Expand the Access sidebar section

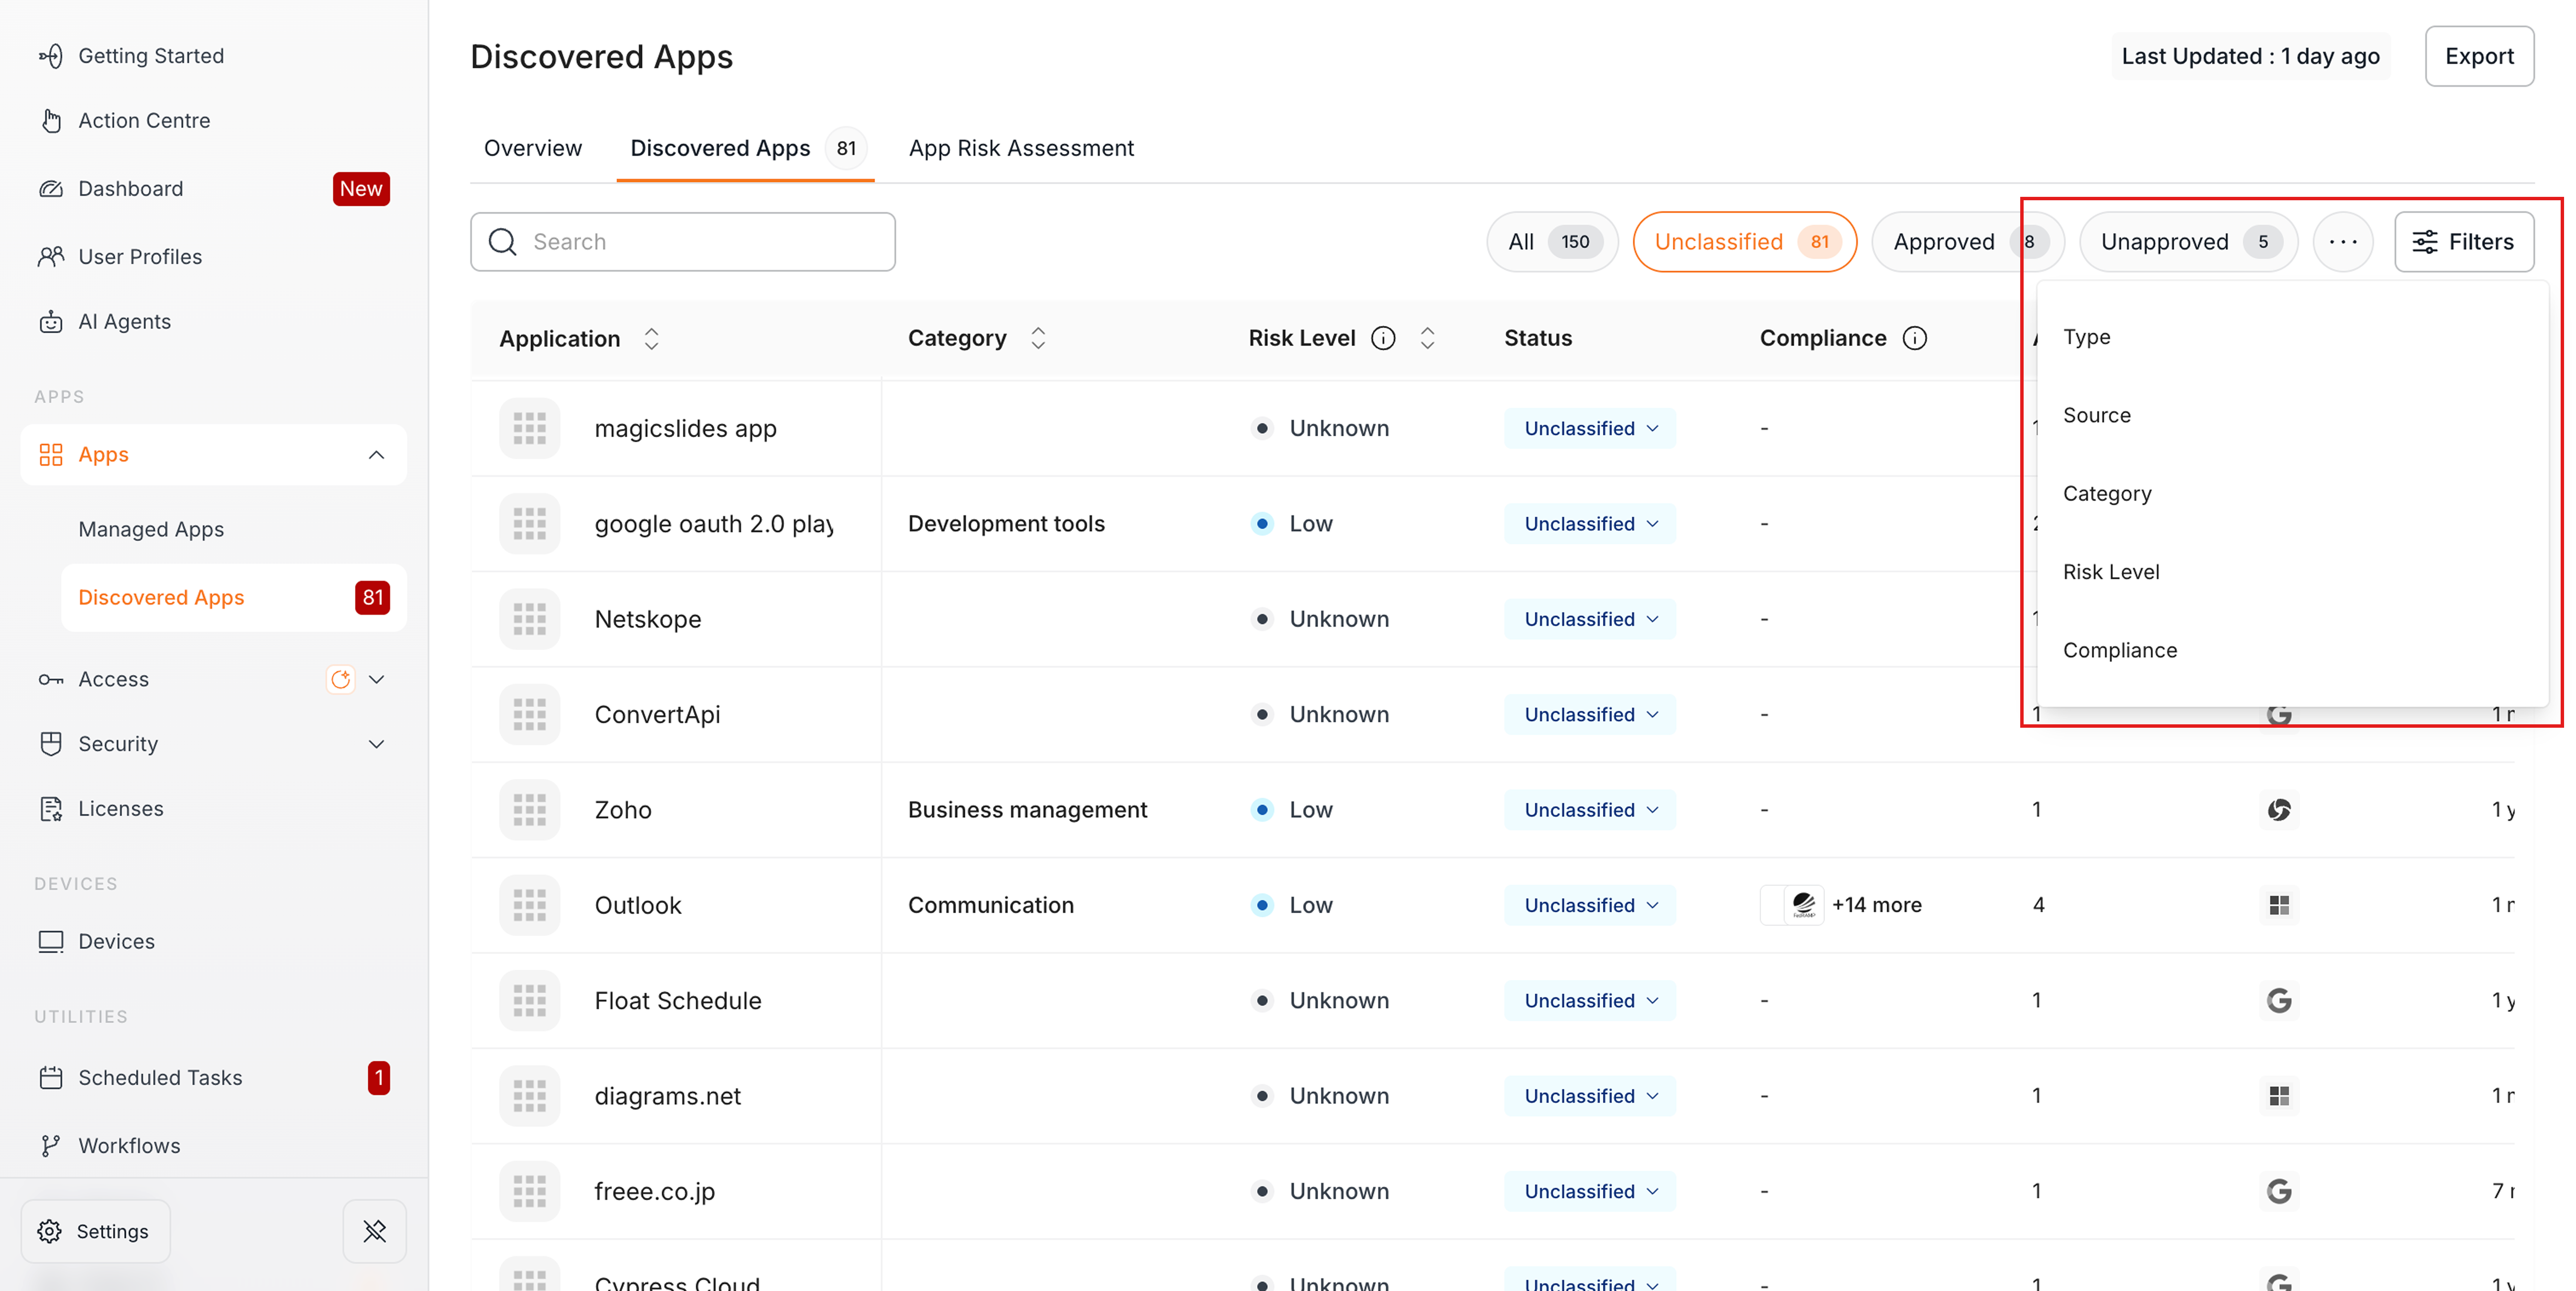tap(376, 680)
